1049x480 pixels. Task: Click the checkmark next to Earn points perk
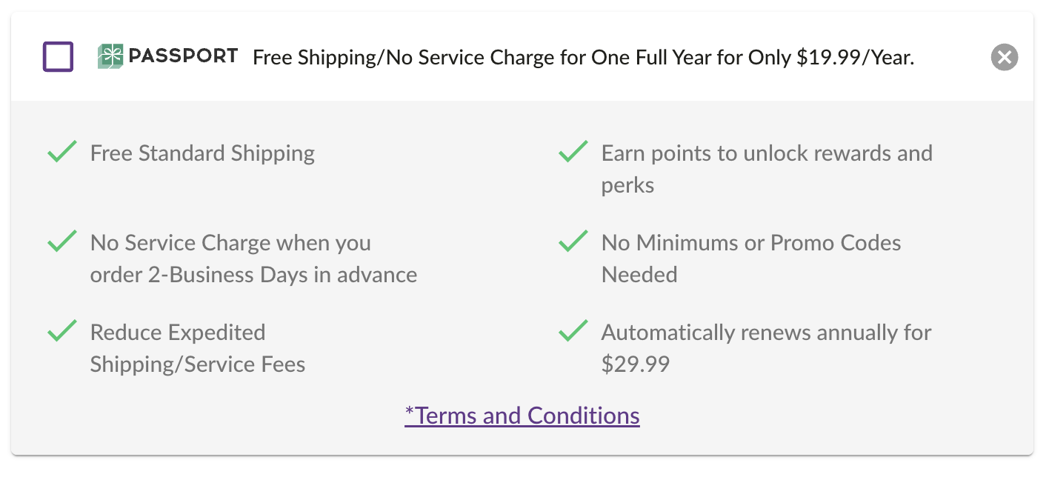pyautogui.click(x=572, y=152)
